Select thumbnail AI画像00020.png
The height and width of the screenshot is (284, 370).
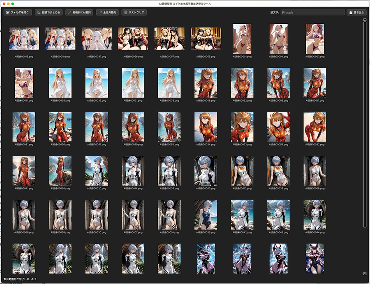pyautogui.click(x=97, y=171)
